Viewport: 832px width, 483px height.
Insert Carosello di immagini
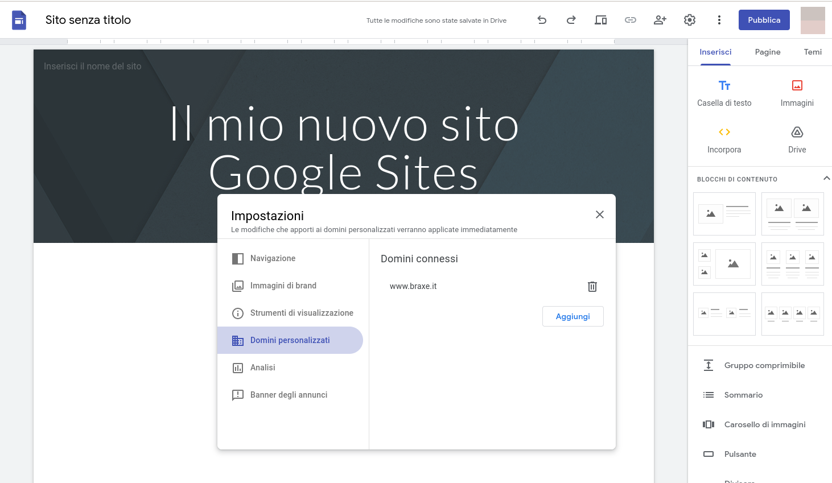tap(760, 424)
